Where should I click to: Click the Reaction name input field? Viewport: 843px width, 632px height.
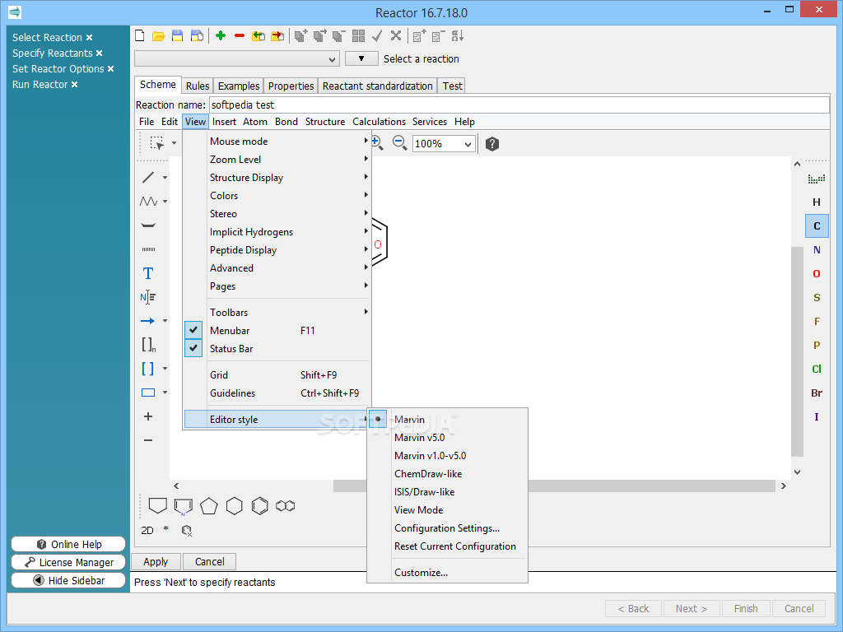point(519,105)
